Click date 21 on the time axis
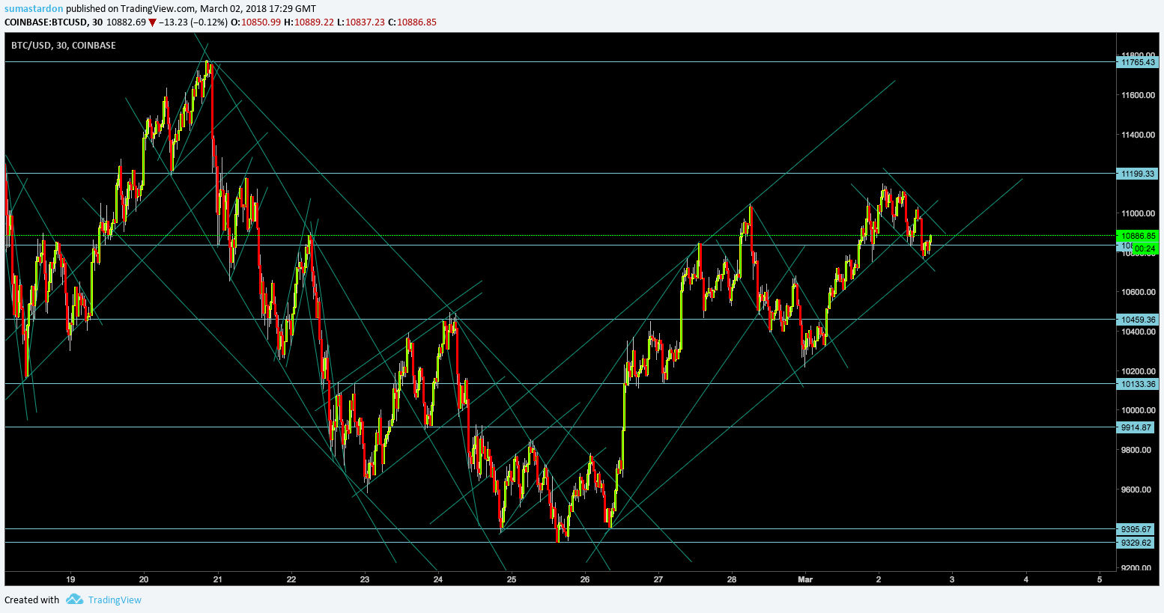This screenshot has height=613, width=1164. coord(217,579)
